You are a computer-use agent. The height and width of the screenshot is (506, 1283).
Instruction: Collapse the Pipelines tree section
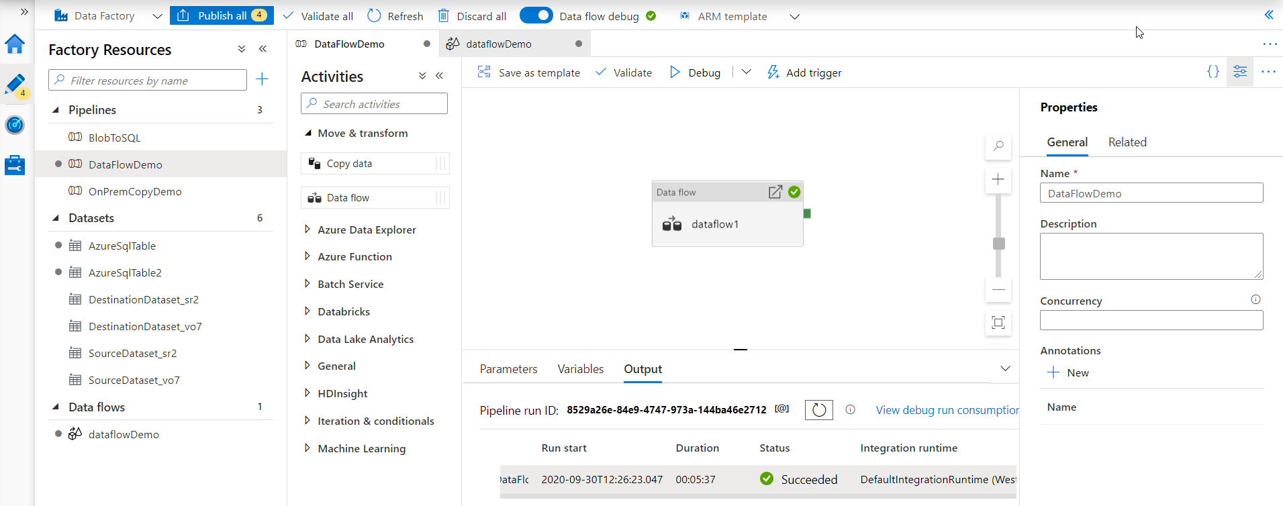[x=56, y=110]
